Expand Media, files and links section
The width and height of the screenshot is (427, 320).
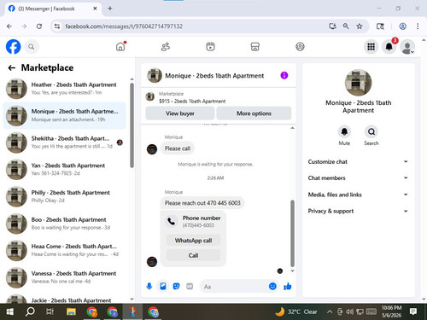pos(358,195)
